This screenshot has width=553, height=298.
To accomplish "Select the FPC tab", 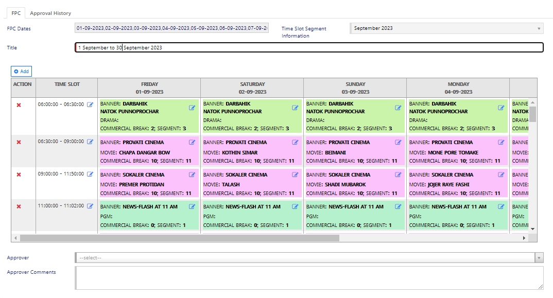I will pyautogui.click(x=16, y=13).
